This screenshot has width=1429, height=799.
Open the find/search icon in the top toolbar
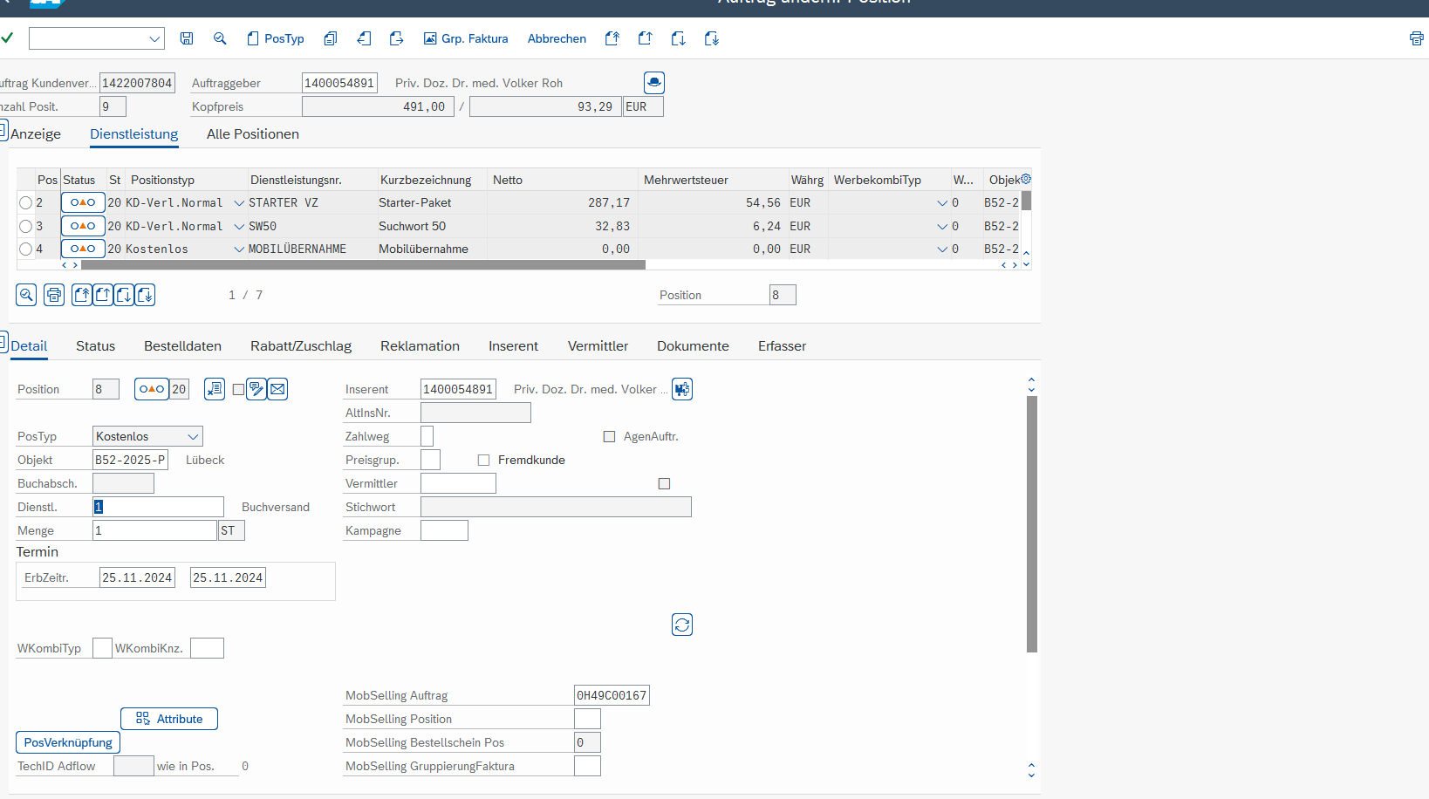tap(220, 38)
